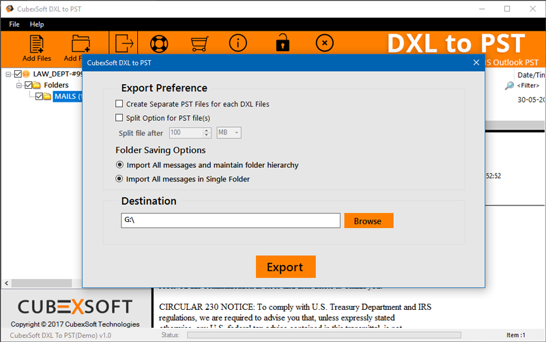Viewport: 546px width, 342px height.
Task: Toggle the MAILS folder checkbox
Action: click(x=39, y=96)
